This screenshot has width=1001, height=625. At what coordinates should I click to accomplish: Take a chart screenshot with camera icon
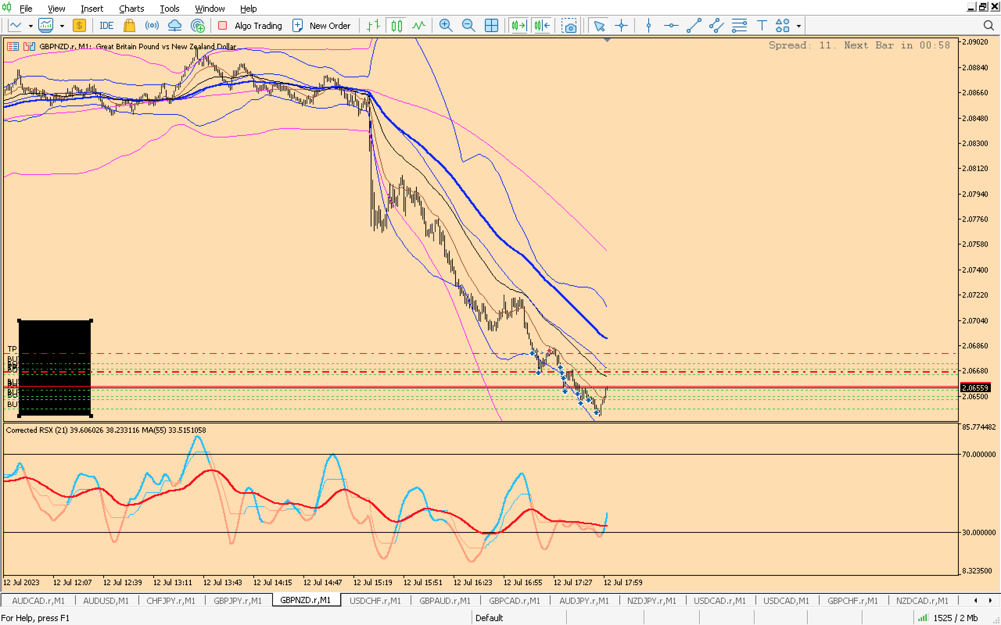569,26
